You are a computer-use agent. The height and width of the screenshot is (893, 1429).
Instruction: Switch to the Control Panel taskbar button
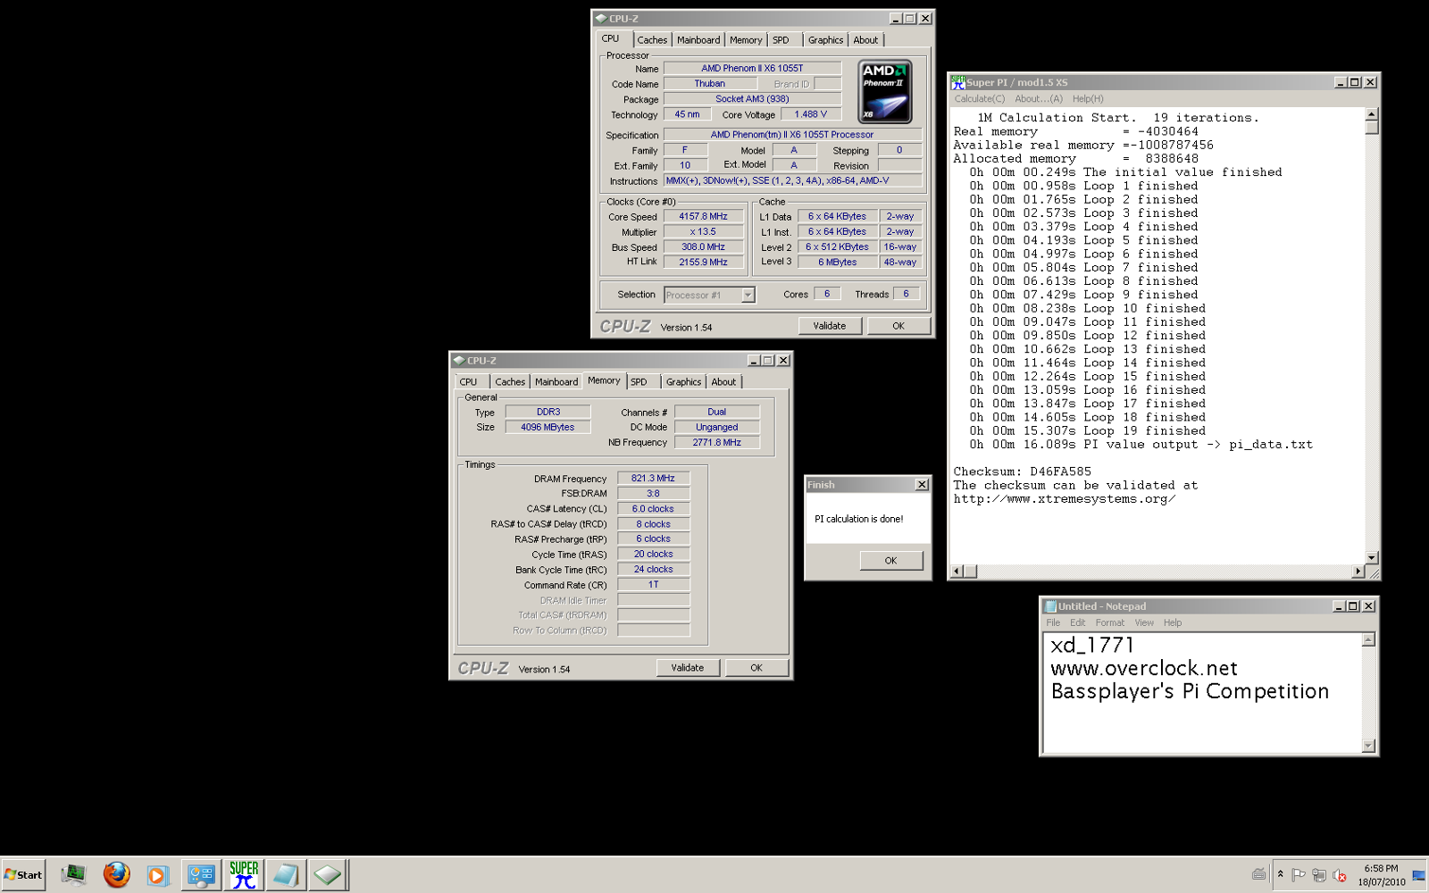tap(201, 875)
